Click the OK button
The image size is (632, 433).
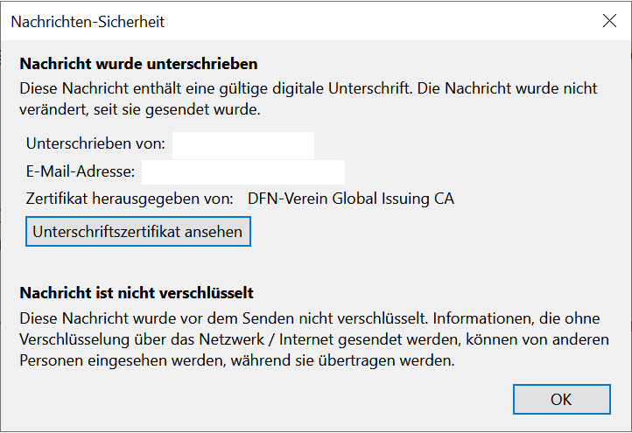[x=561, y=399]
